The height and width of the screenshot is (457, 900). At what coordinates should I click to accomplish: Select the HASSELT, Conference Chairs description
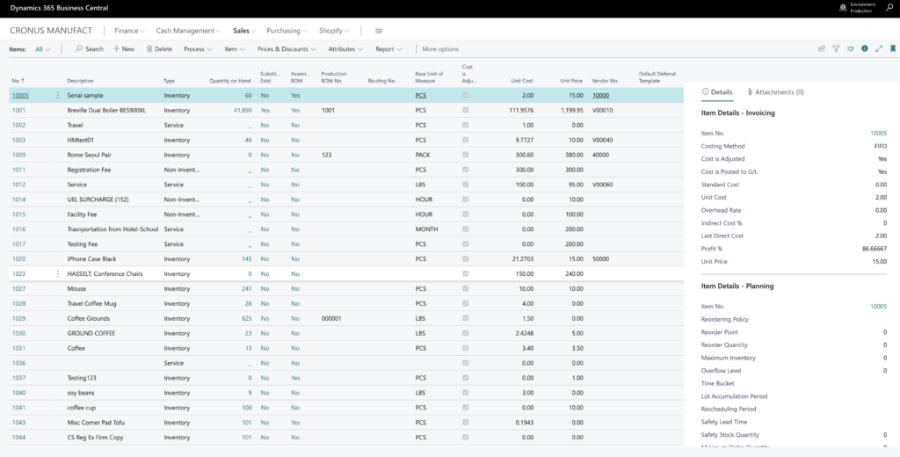[x=105, y=274]
